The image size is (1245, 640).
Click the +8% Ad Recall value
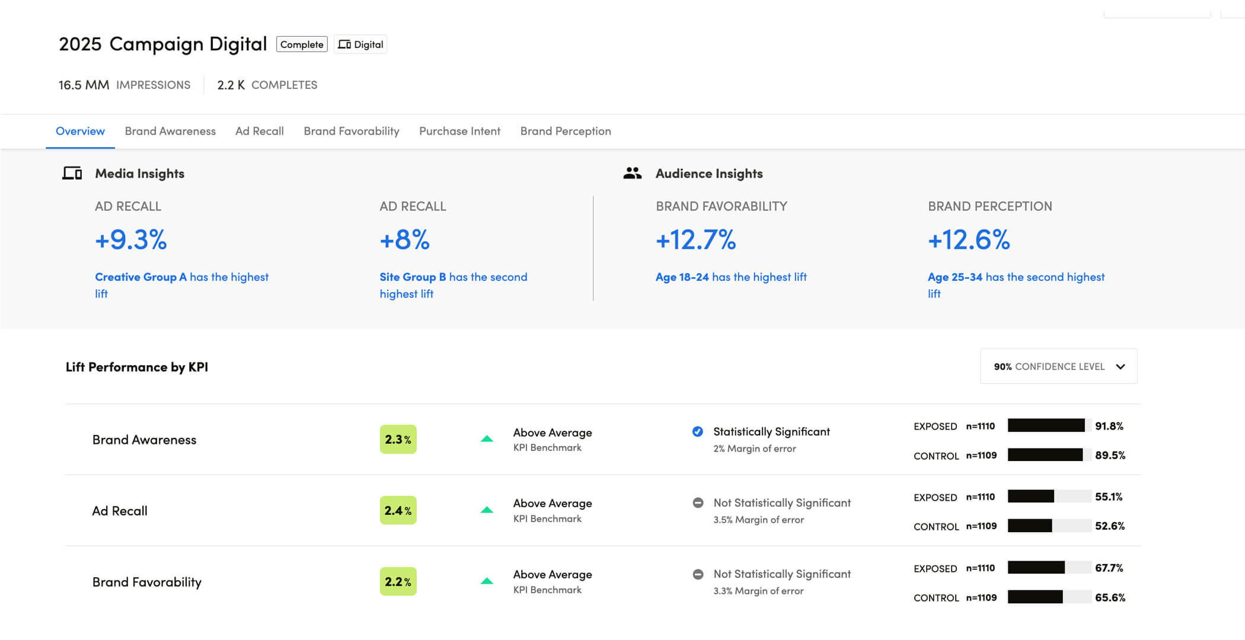point(404,240)
